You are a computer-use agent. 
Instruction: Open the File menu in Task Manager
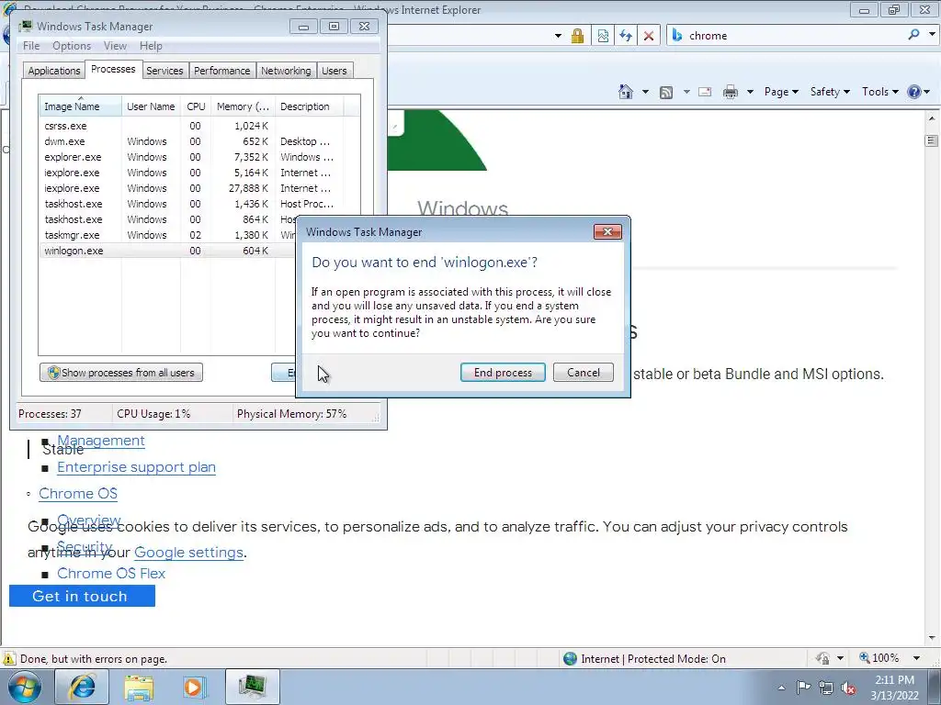(31, 46)
